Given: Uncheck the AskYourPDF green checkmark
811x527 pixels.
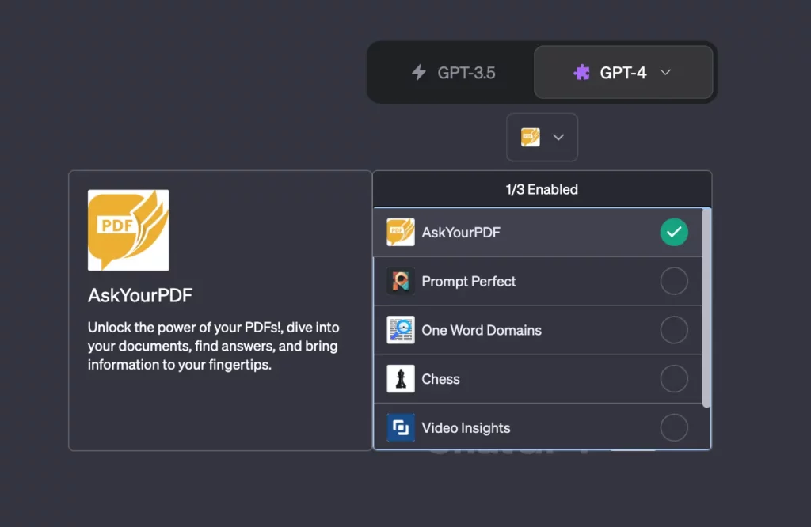Looking at the screenshot, I should click(674, 232).
